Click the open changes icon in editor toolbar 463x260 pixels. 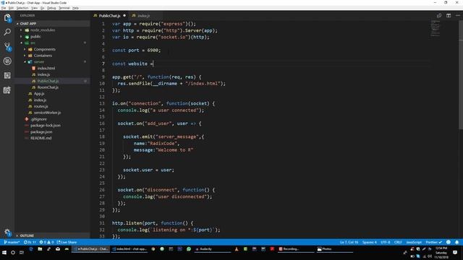439,15
